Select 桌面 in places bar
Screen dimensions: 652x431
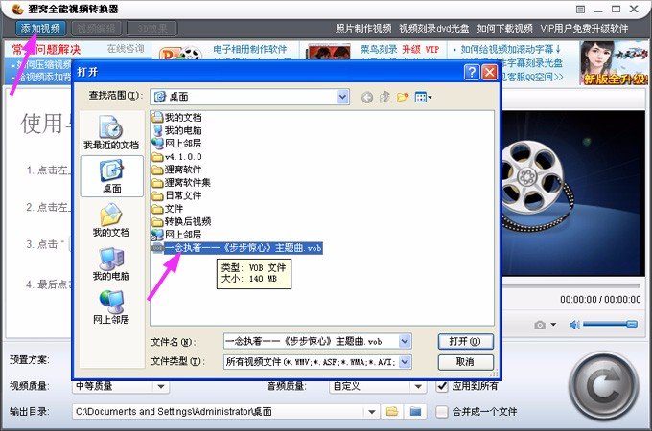point(111,176)
